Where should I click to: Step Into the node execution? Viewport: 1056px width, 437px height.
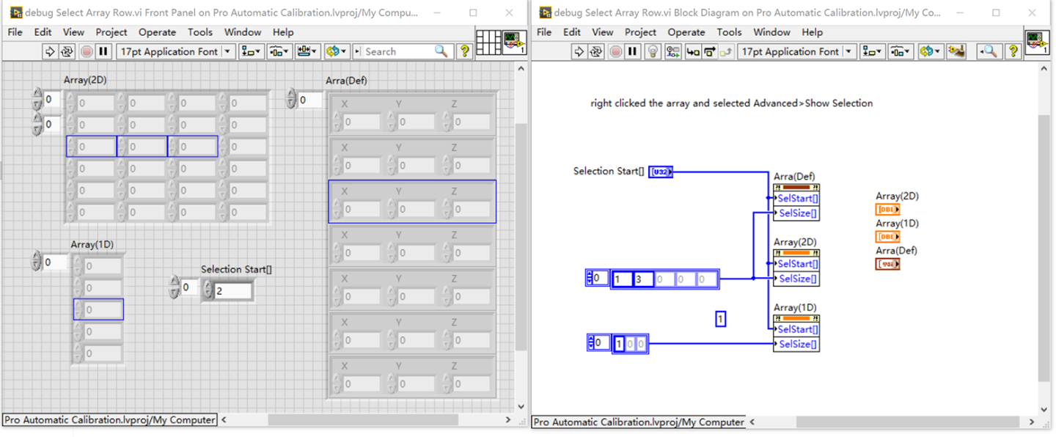coord(693,51)
